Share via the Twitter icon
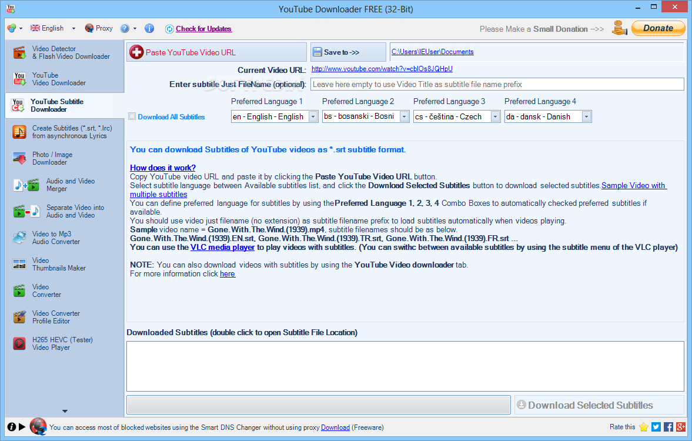Screen dimensions: 692x441 click(x=656, y=427)
